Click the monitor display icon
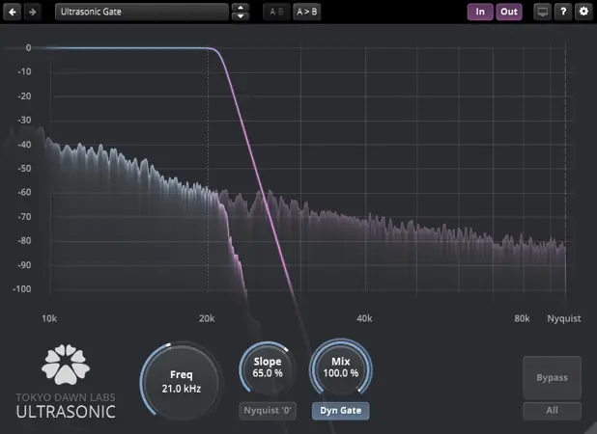597x434 pixels. tap(543, 12)
